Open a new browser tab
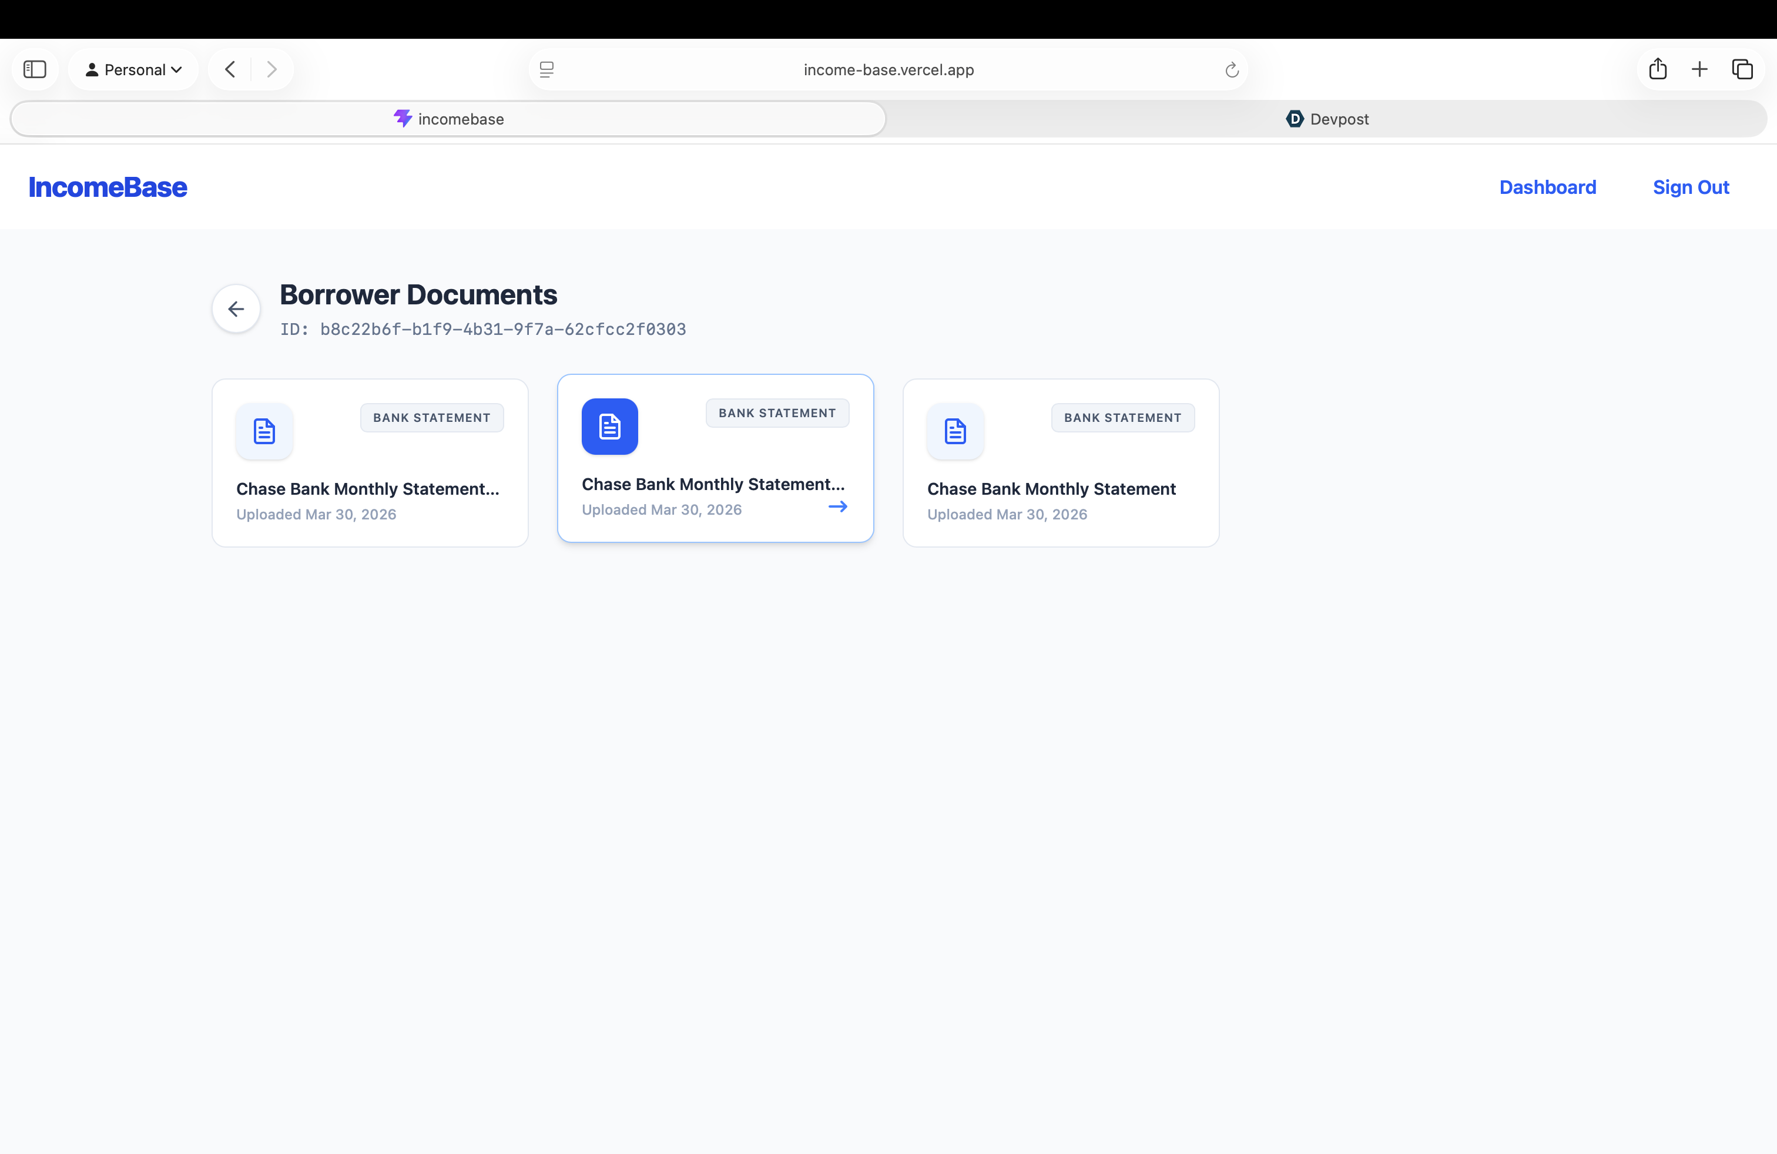Screen dimensions: 1777x1154 [x=1699, y=69]
